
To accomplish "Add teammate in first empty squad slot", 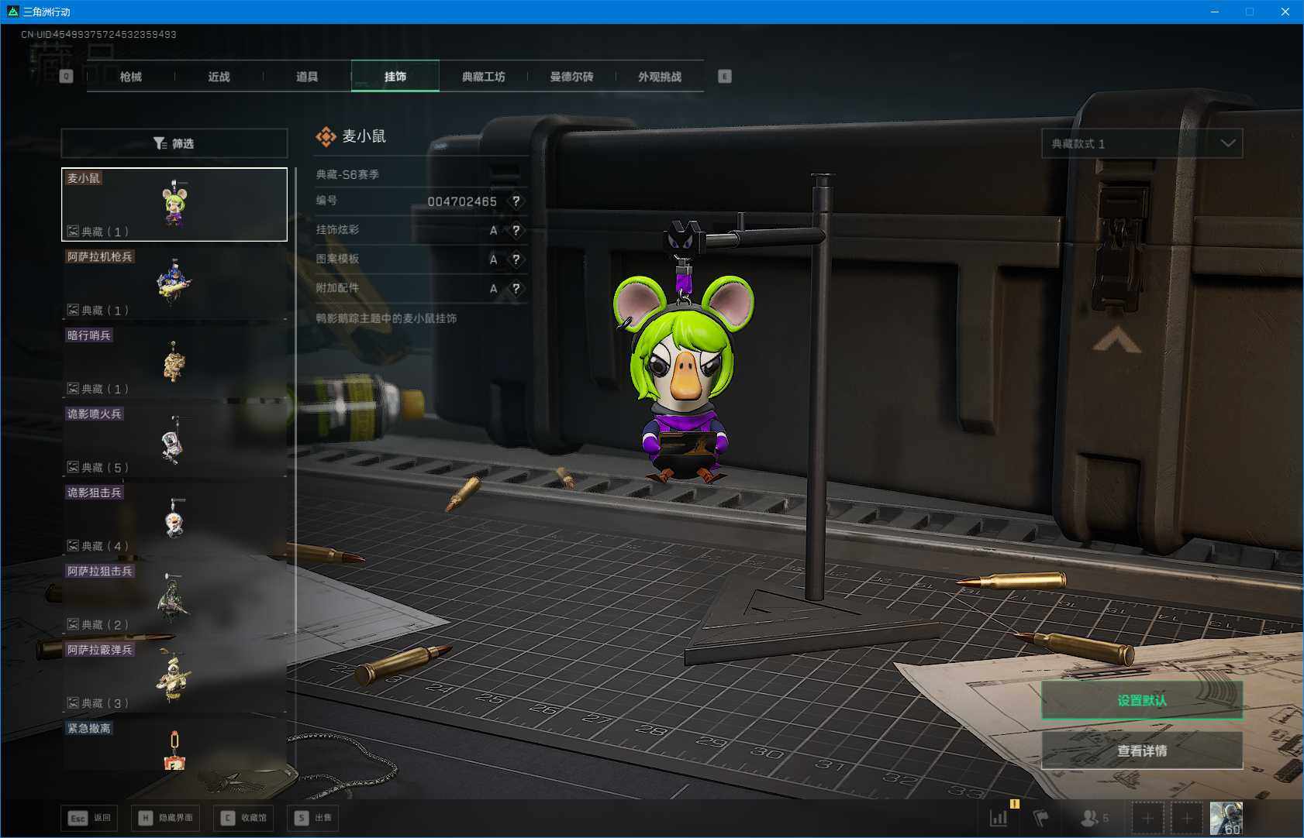I will pos(1147,818).
